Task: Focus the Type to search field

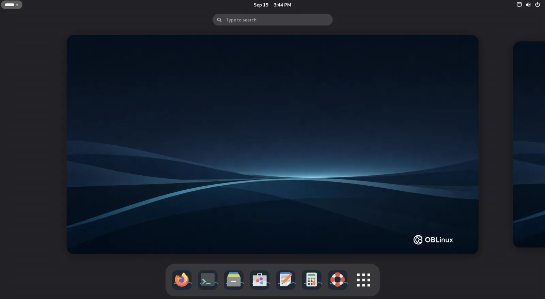Action: pos(272,20)
